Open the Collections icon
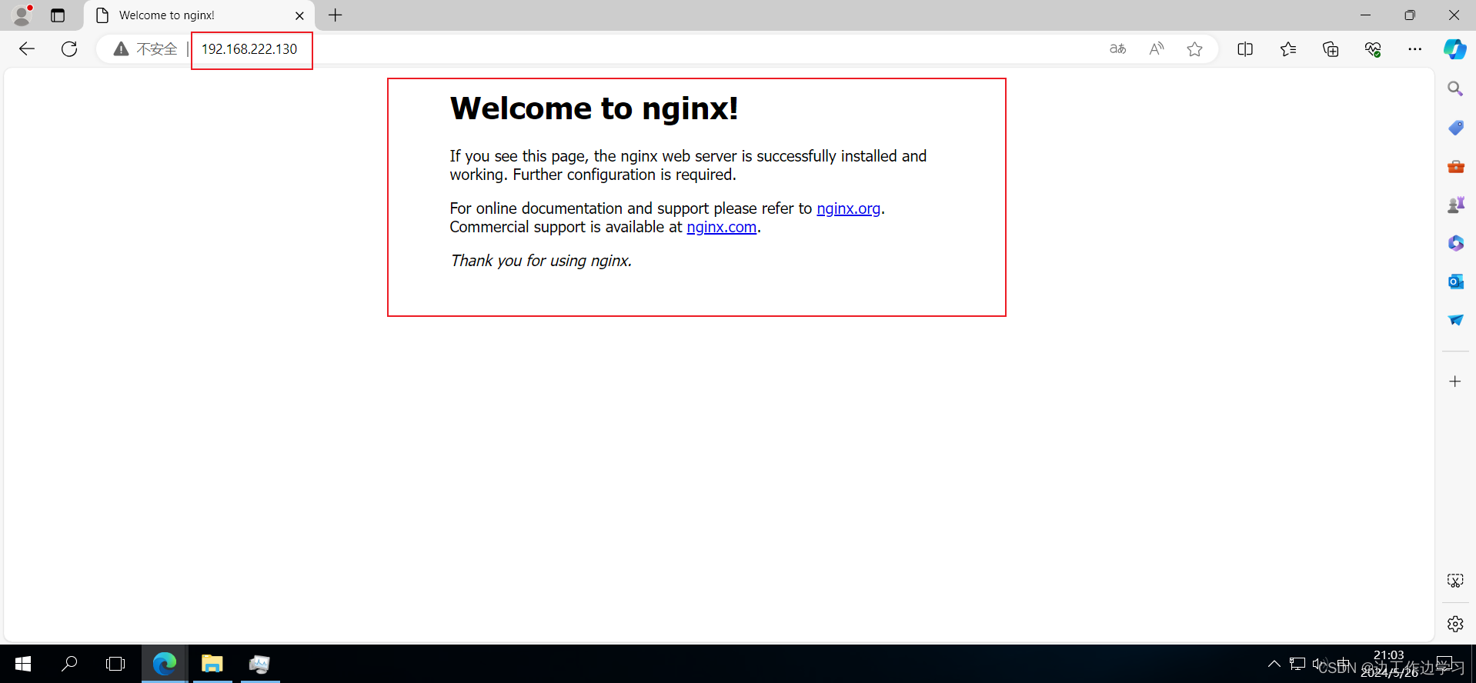The width and height of the screenshot is (1476, 683). point(1331,49)
